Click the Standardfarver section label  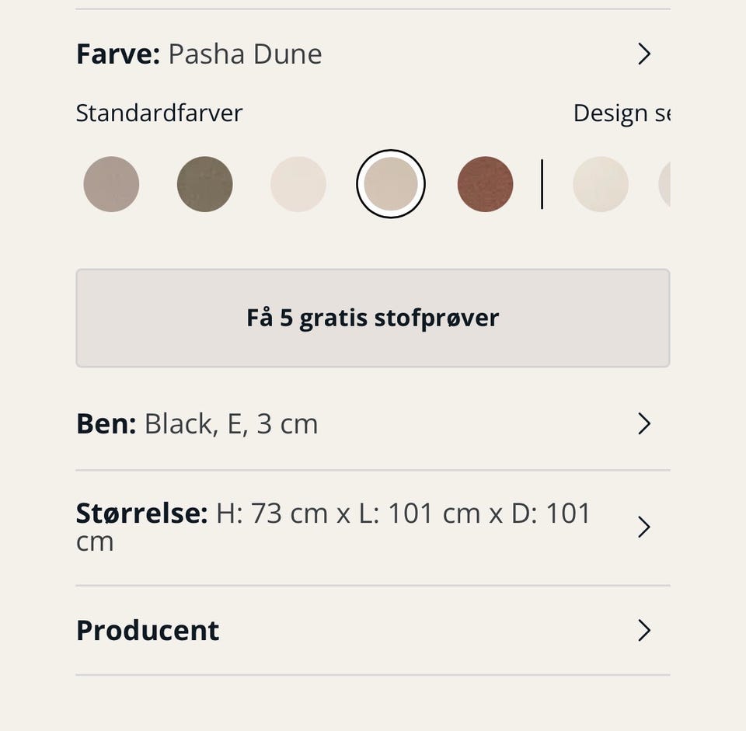point(159,113)
